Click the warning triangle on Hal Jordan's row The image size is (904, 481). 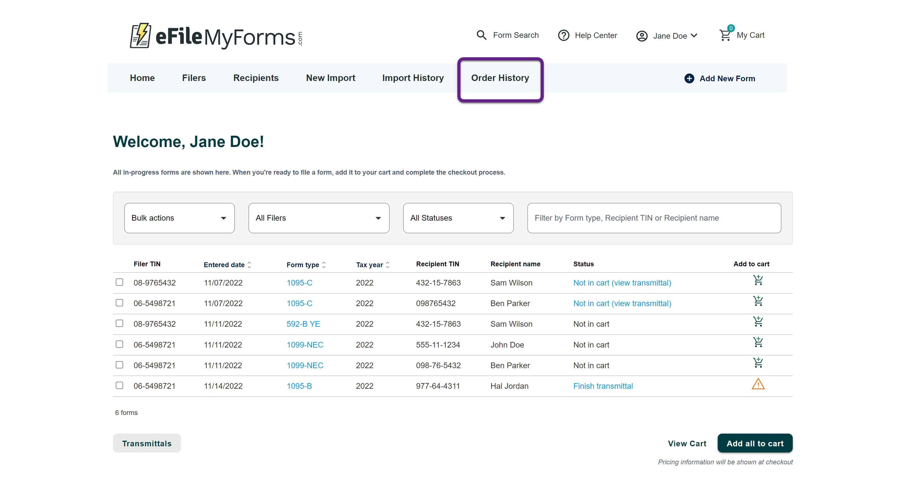coord(758,384)
